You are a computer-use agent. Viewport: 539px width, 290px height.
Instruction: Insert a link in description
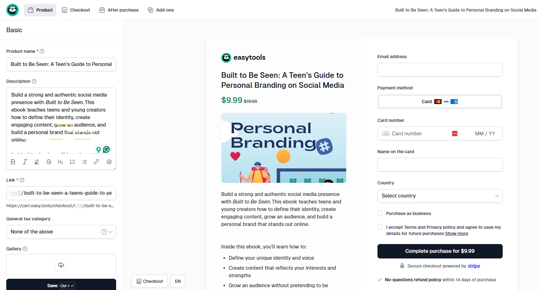pyautogui.click(x=96, y=162)
